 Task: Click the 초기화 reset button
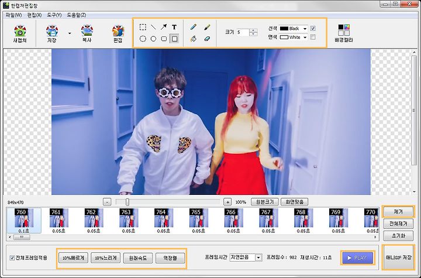tap(398, 236)
